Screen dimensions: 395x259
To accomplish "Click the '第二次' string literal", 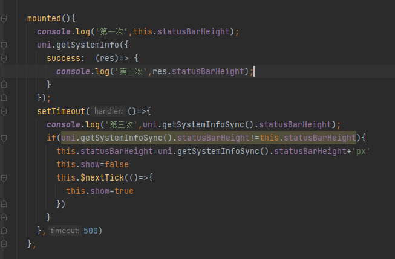I will 131,71.
